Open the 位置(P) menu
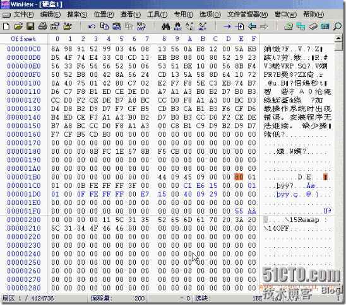Viewport: 346px width, 305px height. (x=104, y=14)
